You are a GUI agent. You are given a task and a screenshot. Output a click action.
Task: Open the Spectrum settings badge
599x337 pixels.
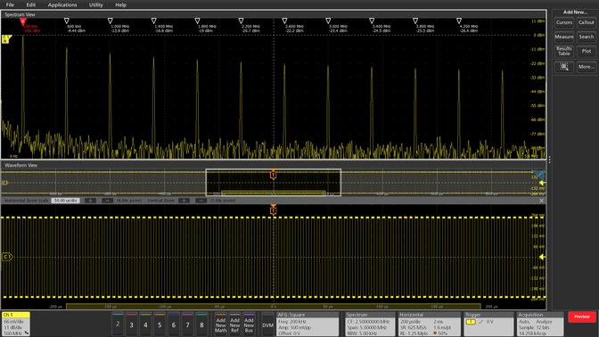click(370, 324)
